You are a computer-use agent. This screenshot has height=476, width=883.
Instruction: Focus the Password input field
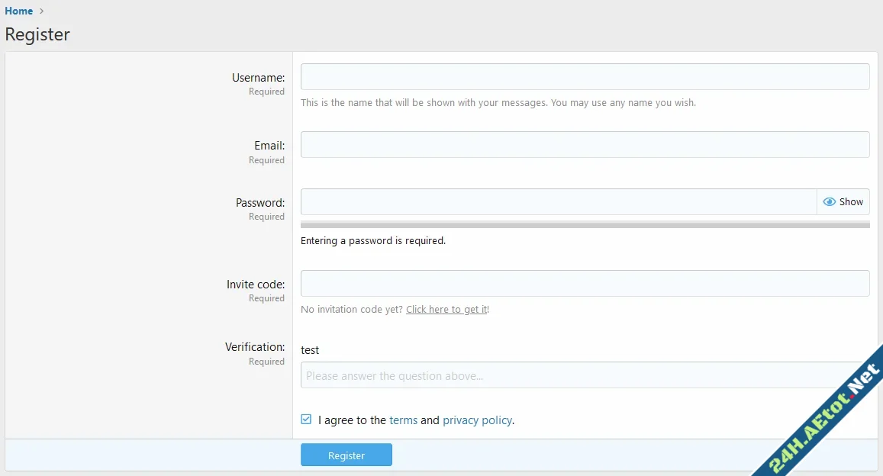coord(557,201)
